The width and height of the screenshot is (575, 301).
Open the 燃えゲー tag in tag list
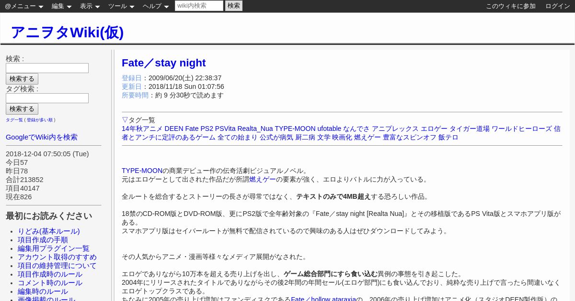368,137
